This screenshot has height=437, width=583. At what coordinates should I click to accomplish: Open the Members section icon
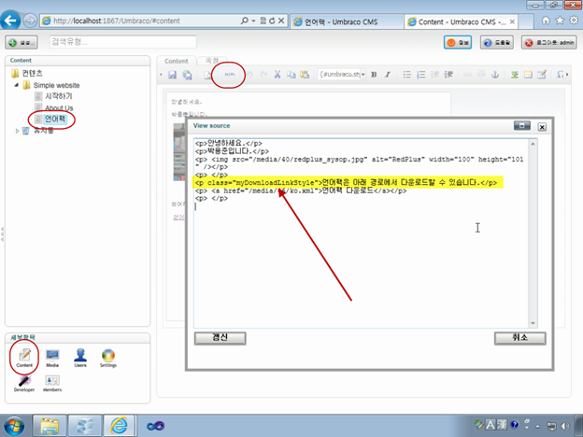coord(52,384)
